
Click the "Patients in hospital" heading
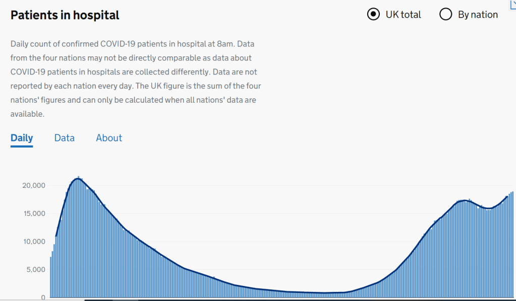[65, 15]
